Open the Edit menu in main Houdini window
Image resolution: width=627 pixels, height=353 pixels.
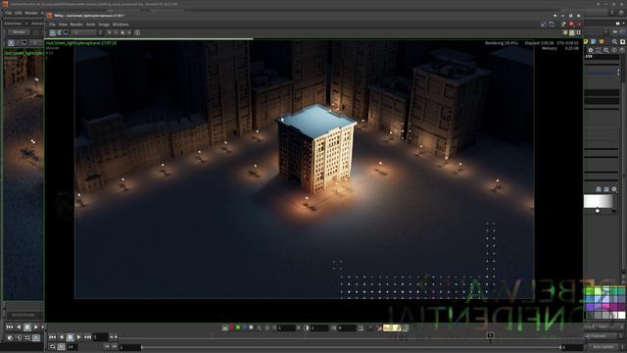click(x=19, y=13)
